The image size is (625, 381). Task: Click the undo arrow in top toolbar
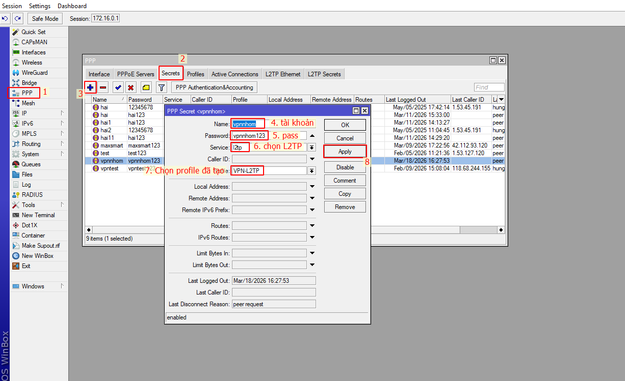click(5, 19)
